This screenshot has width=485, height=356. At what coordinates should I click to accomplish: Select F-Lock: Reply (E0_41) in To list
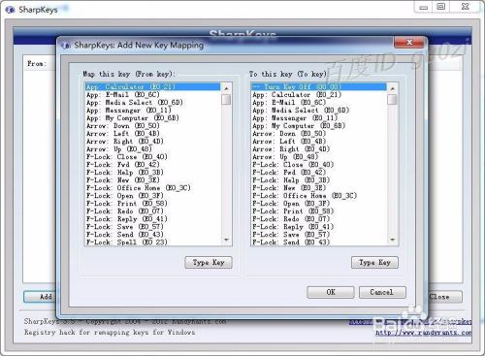click(x=319, y=227)
